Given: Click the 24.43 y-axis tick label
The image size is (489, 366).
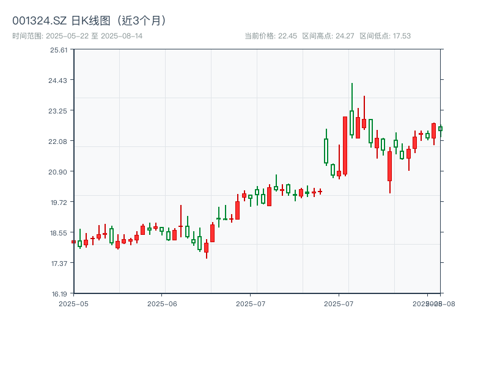Looking at the screenshot, I should coord(59,81).
